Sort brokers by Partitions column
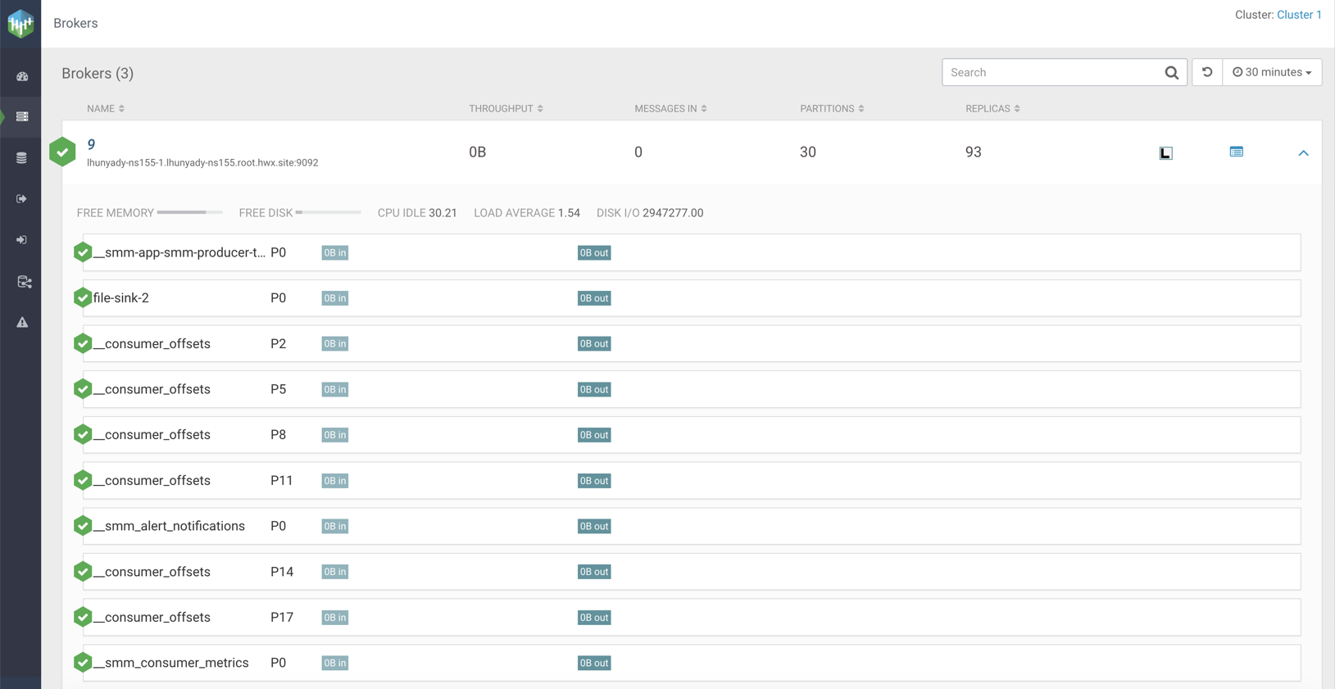 tap(831, 108)
